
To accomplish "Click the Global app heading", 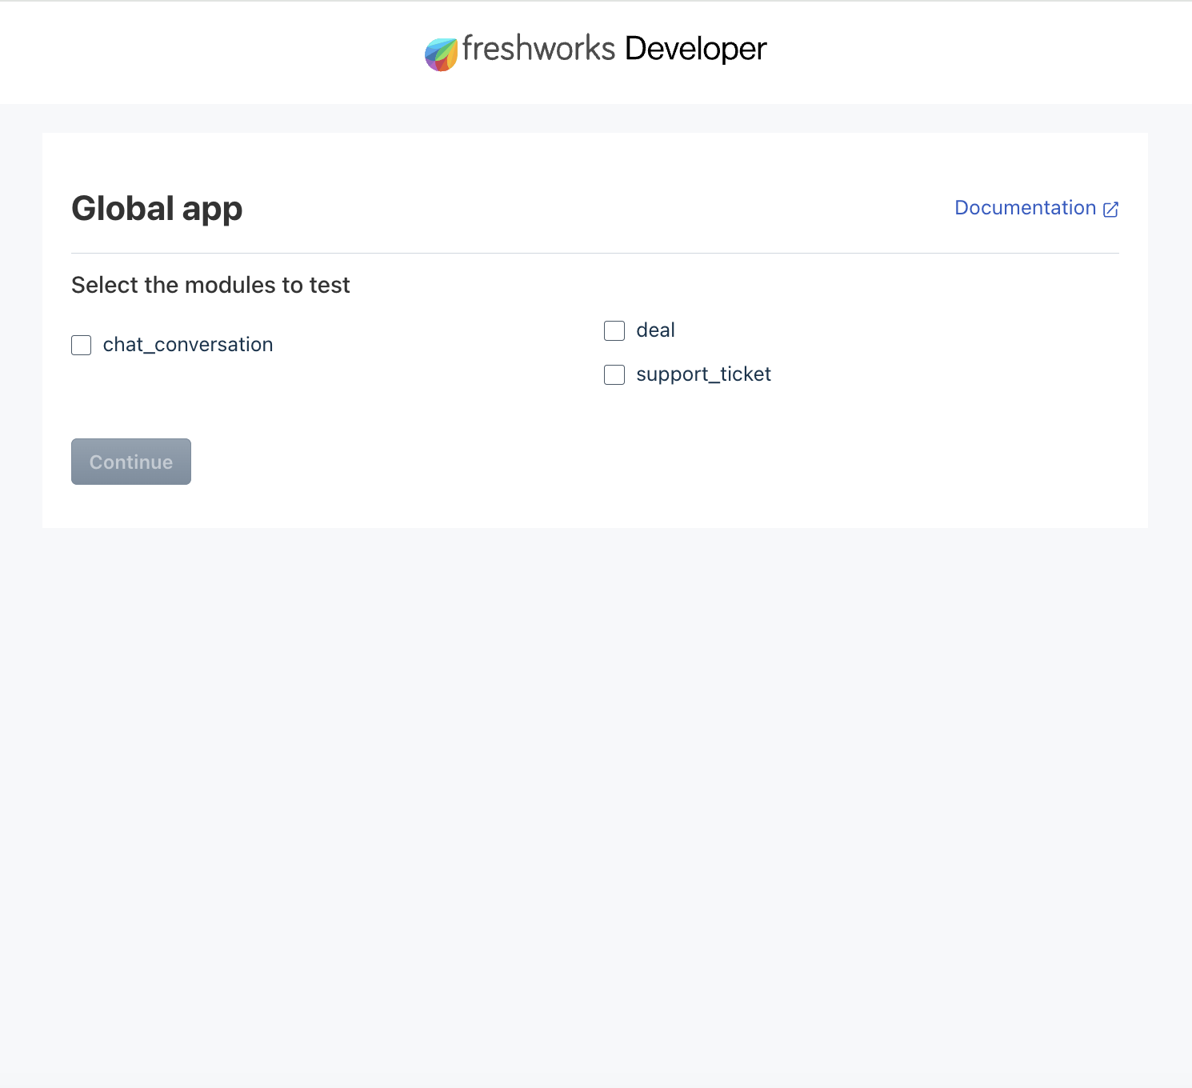I will 157,209.
